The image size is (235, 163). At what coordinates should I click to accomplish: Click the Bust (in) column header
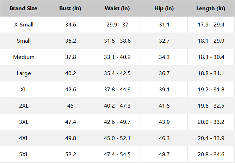(70, 8)
